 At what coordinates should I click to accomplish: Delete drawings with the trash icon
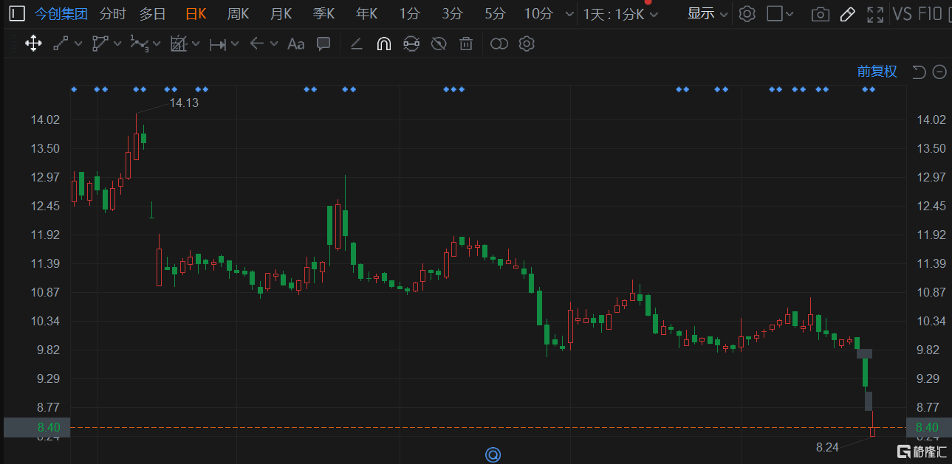point(466,44)
